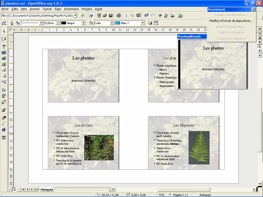Select the 3D Objects tool
The image size is (263, 197).
point(4,64)
